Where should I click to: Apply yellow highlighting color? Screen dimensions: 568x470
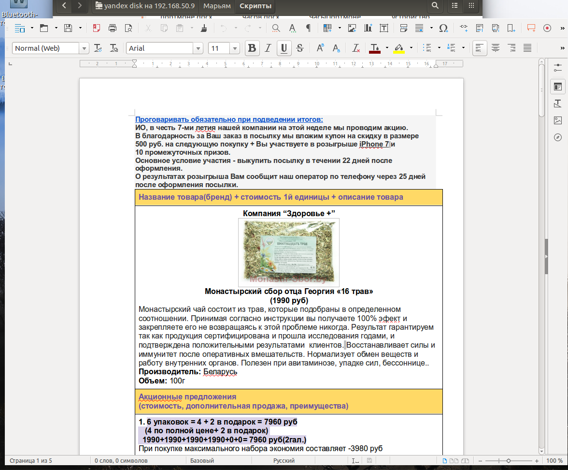(x=399, y=48)
